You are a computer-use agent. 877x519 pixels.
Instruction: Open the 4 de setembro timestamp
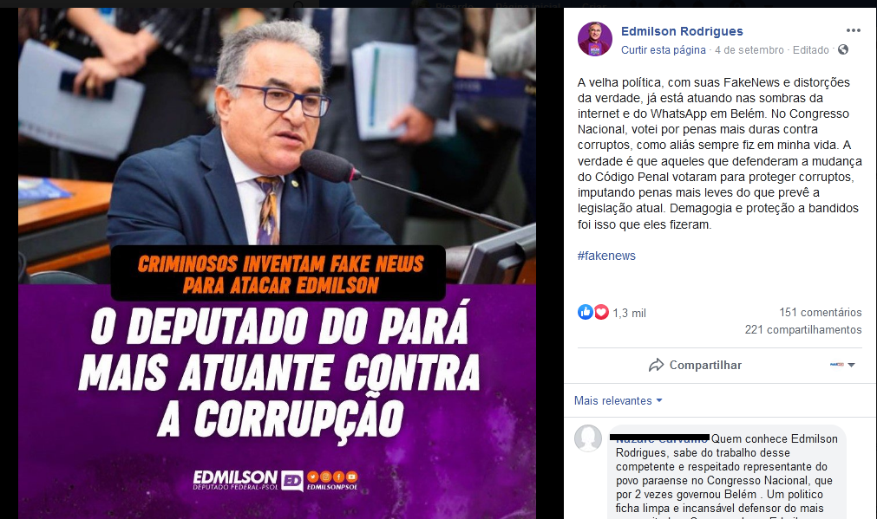click(x=749, y=49)
